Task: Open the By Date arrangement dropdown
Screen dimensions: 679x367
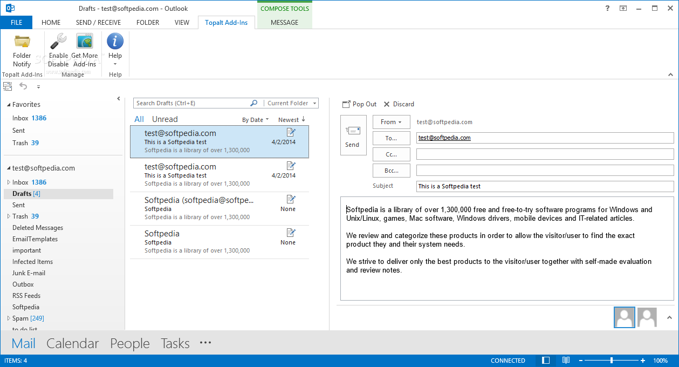Action: tap(255, 120)
